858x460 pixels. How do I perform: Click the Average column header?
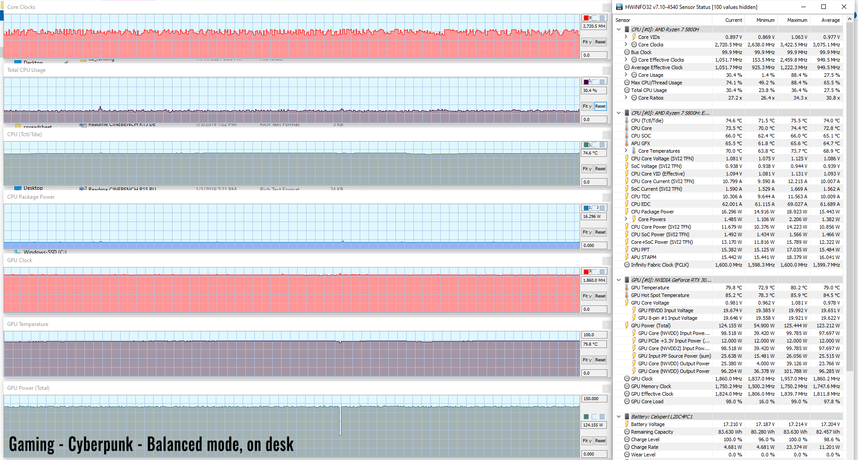point(830,20)
